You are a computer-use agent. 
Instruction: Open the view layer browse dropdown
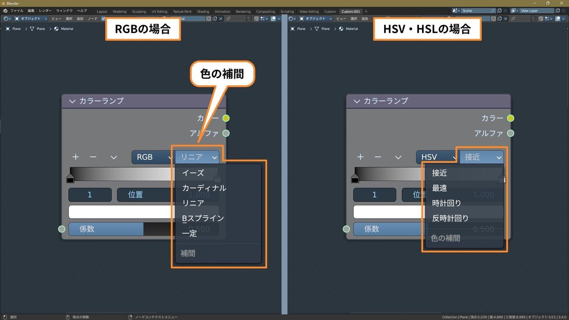(x=515, y=11)
